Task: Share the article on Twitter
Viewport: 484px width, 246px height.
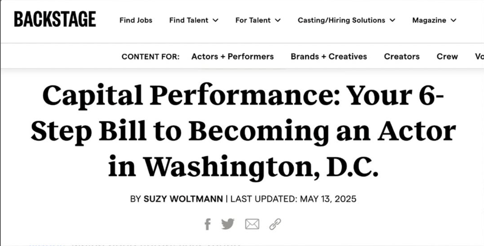Action: pyautogui.click(x=228, y=224)
